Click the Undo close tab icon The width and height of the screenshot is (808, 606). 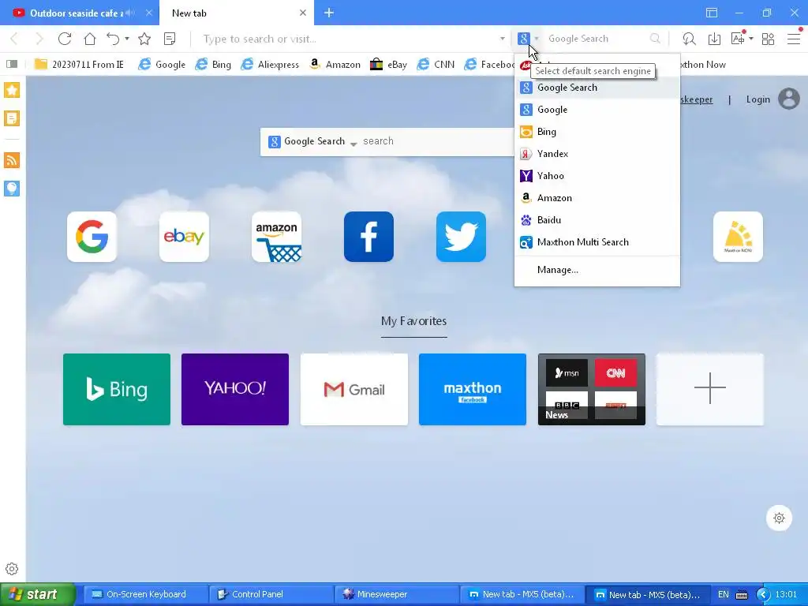113,39
